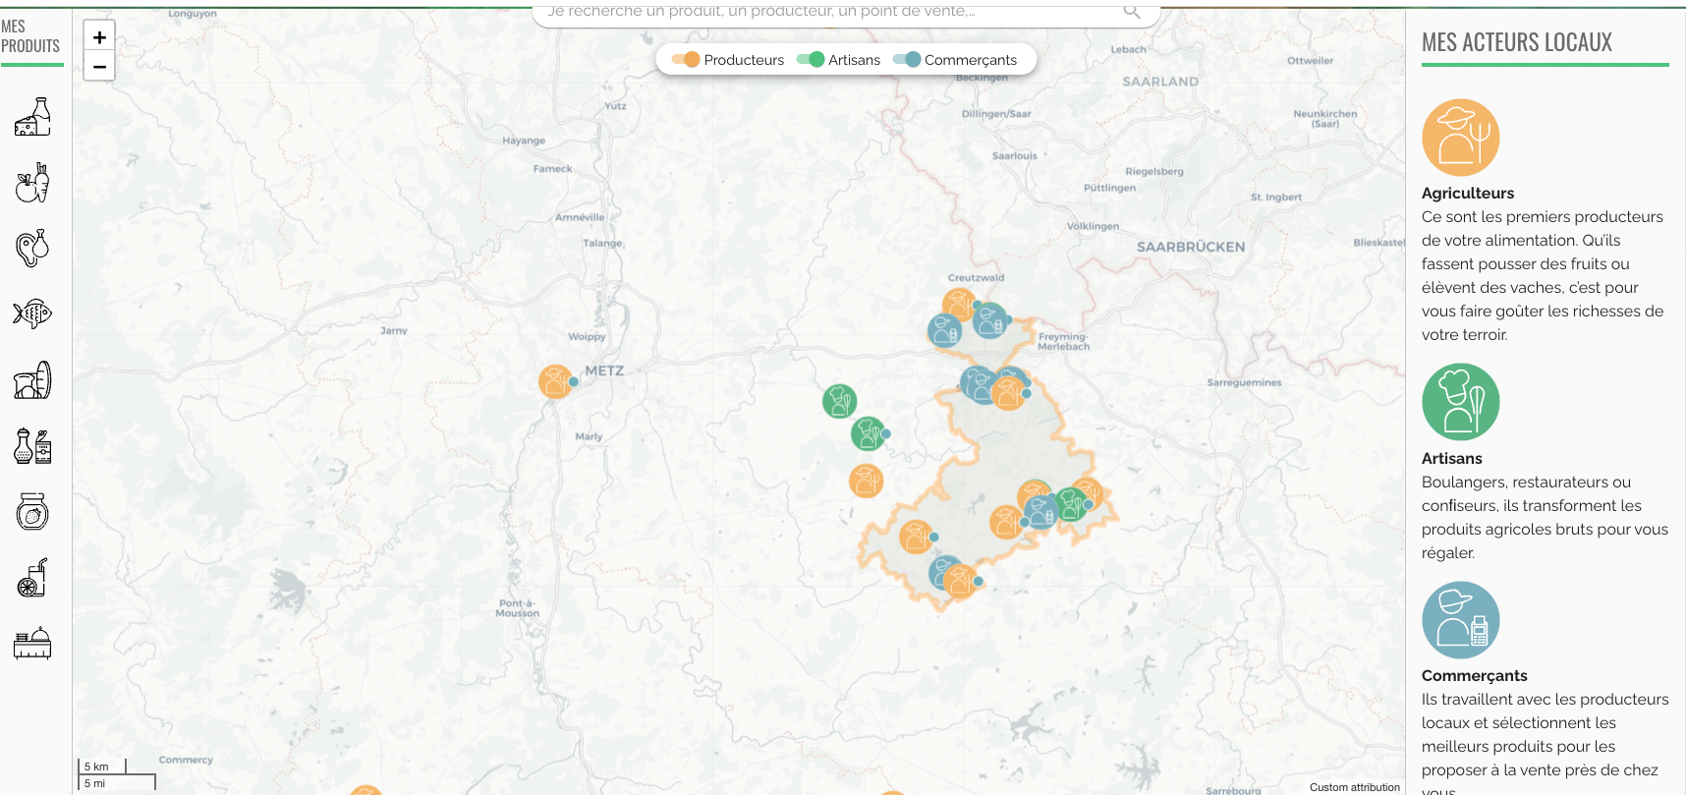Open the orange producer marker under Creutzwald label
Image resolution: width=1686 pixels, height=795 pixels.
959,305
